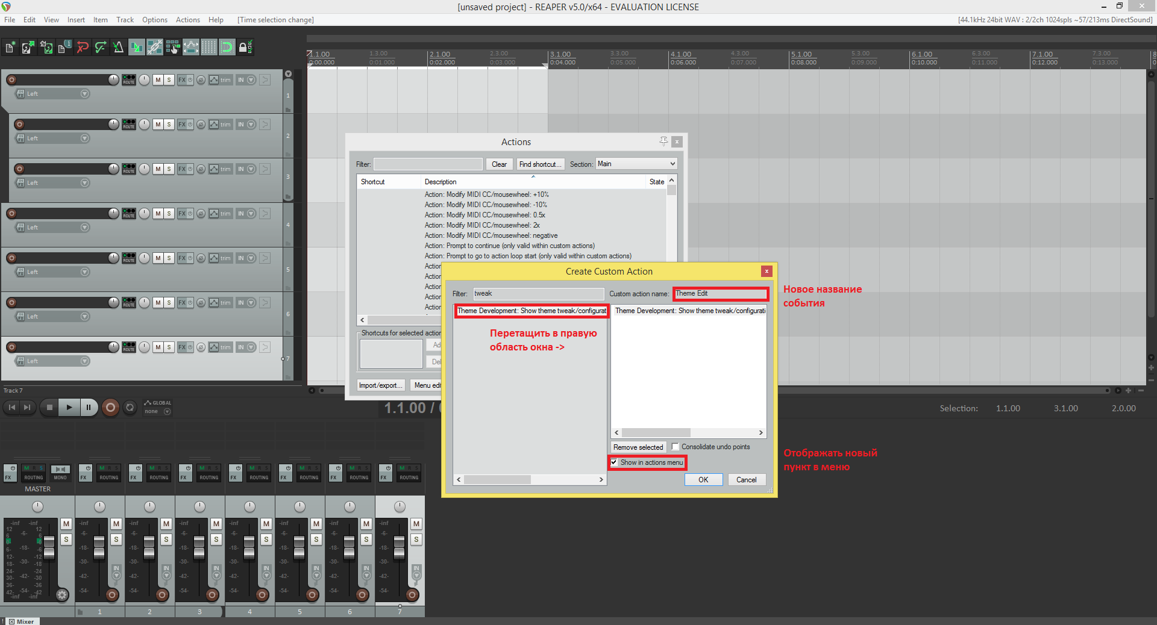The height and width of the screenshot is (625, 1157).
Task: Open the Actions menu in menu bar
Action: coord(187,20)
